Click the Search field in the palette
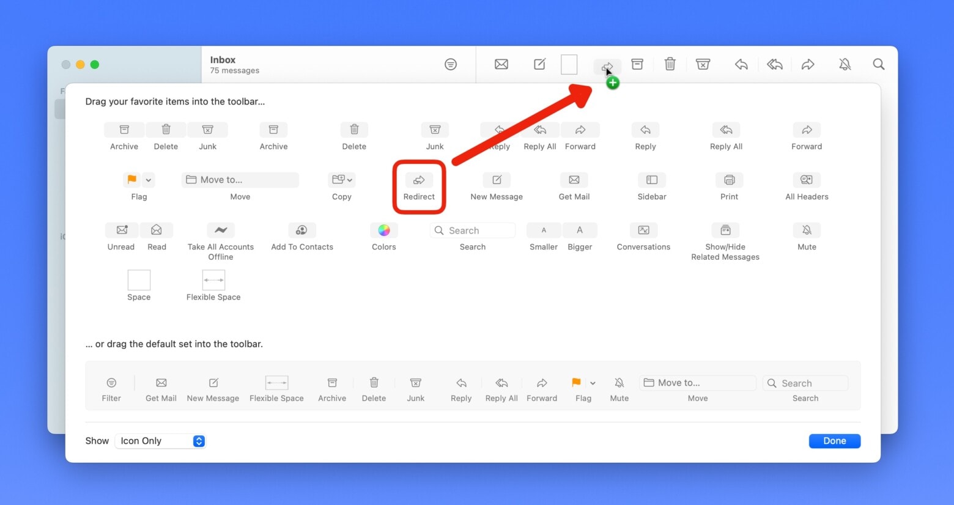The width and height of the screenshot is (954, 505). click(473, 230)
